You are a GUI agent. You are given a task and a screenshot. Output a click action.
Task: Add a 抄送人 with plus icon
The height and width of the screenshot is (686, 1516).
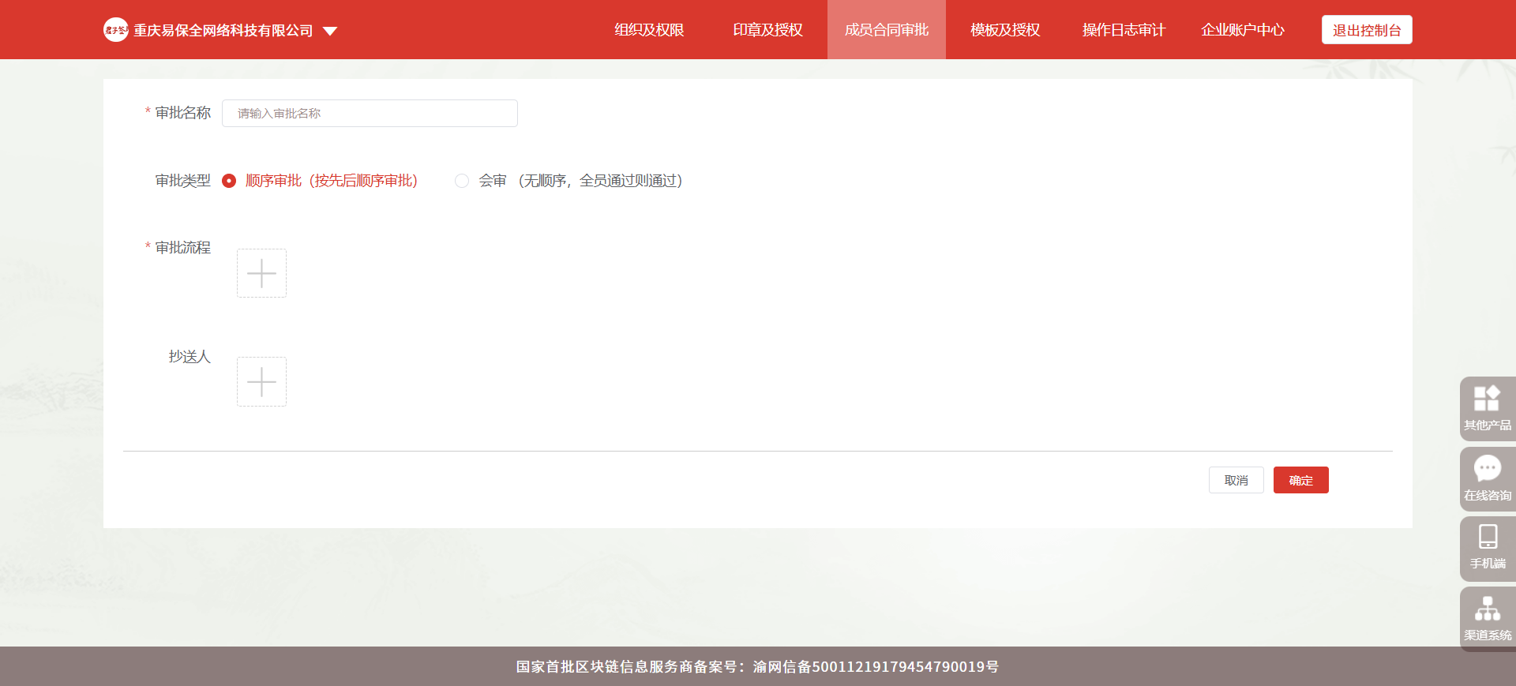tap(261, 381)
